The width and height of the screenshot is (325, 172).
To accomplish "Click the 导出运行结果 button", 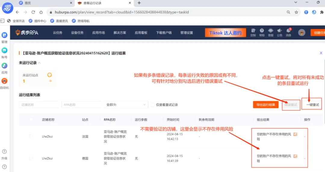I will (x=266, y=105).
